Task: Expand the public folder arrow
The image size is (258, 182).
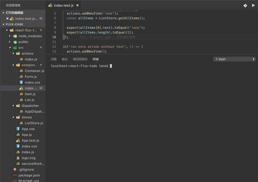Action: (x=10, y=42)
